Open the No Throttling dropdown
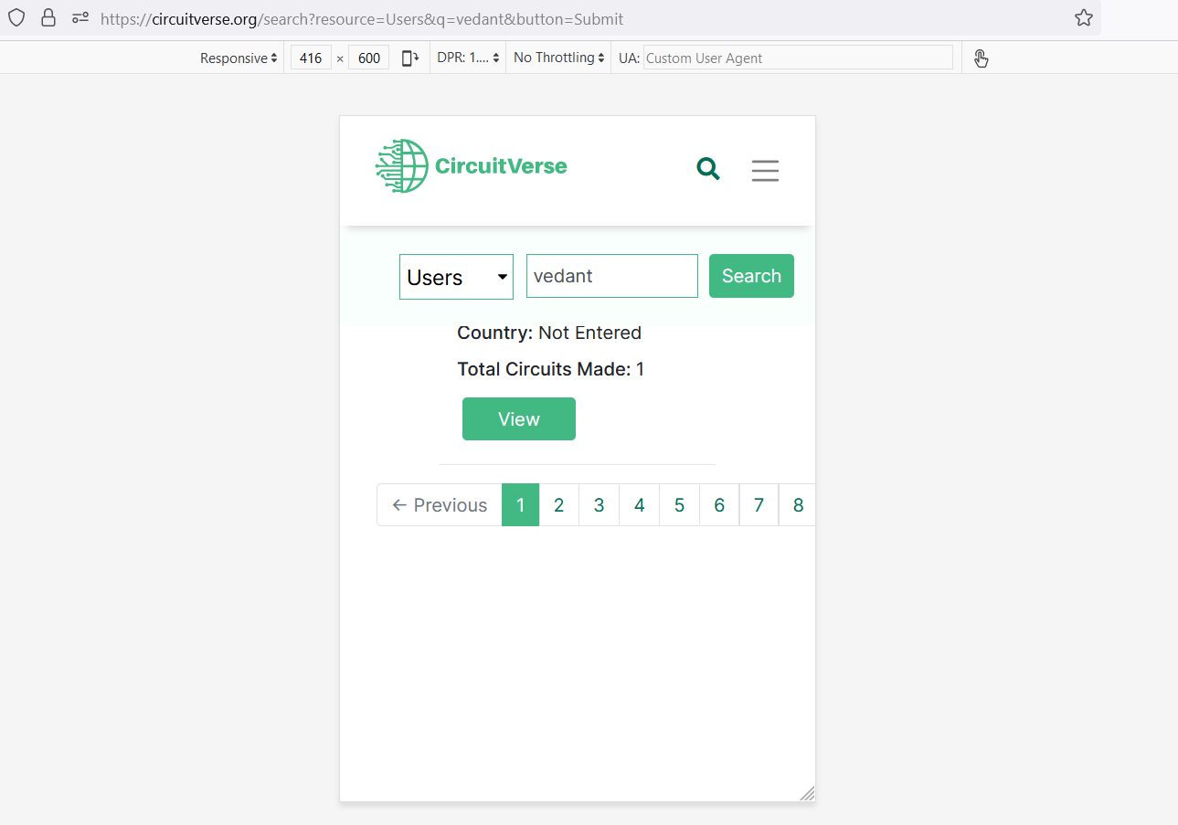 557,57
